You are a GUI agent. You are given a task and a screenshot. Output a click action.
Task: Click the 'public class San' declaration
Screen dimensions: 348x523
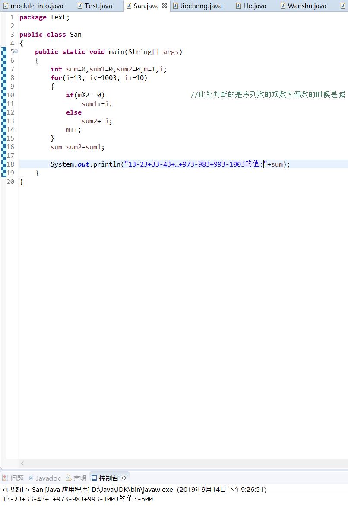pos(51,35)
